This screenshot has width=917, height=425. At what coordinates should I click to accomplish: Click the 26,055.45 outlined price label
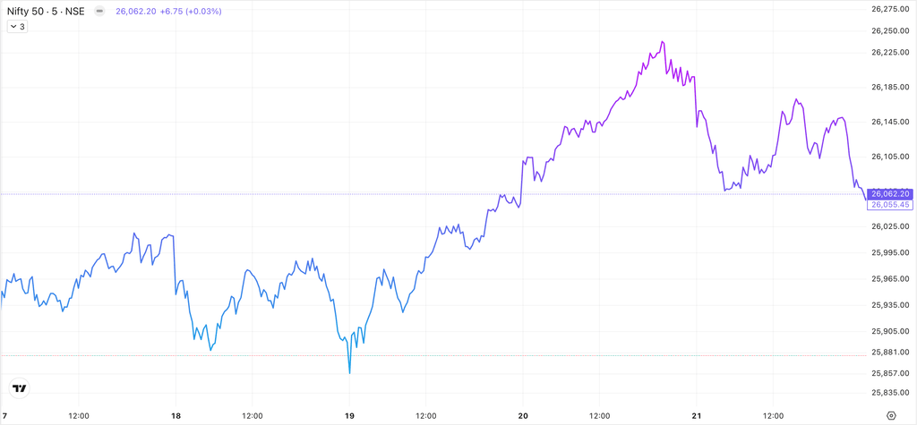[x=890, y=205]
